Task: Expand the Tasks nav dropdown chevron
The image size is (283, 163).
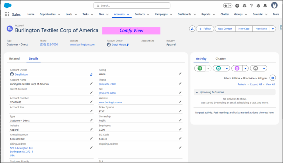Action: click(x=92, y=14)
